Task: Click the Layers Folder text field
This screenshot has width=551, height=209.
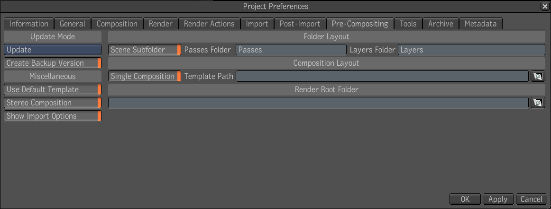Action: coord(471,50)
